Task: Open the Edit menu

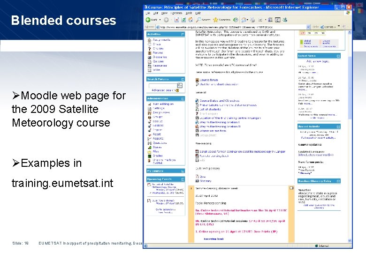Action: [156, 13]
